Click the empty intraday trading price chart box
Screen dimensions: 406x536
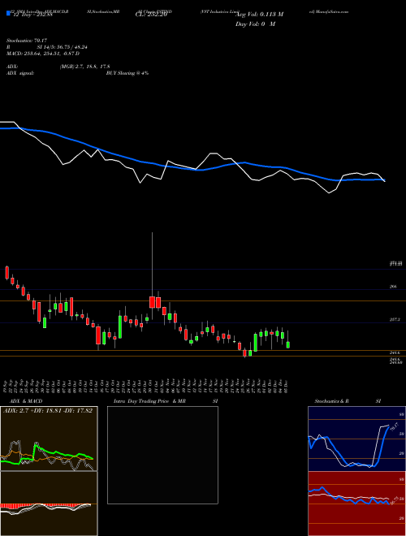point(162,455)
